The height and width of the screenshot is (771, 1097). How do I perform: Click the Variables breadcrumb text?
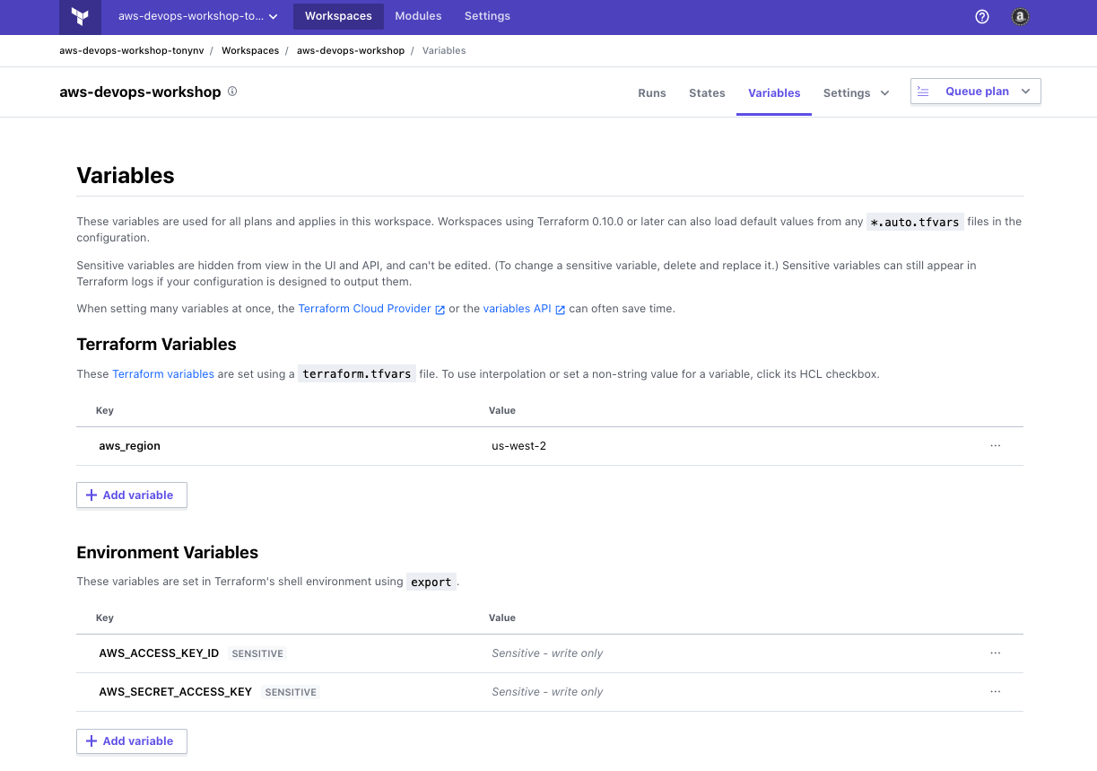tap(444, 50)
